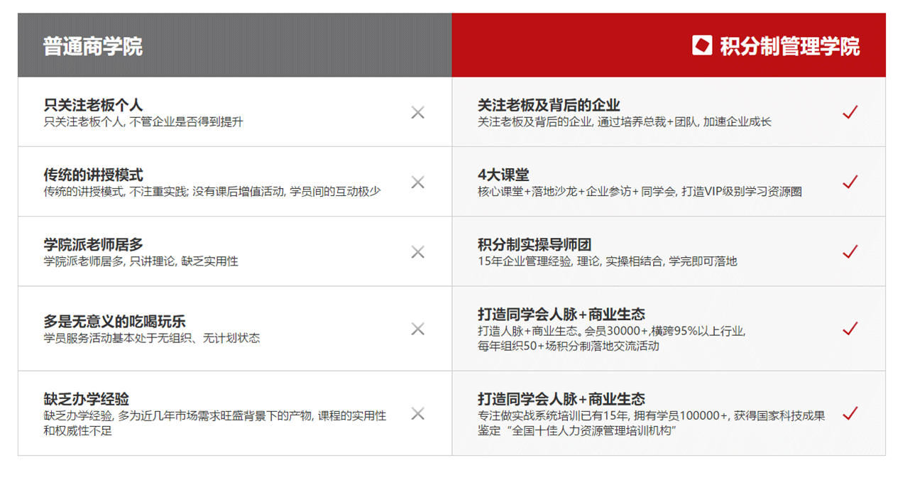Click the X icon beside 多是无意义的吃喝玩乐

[417, 329]
